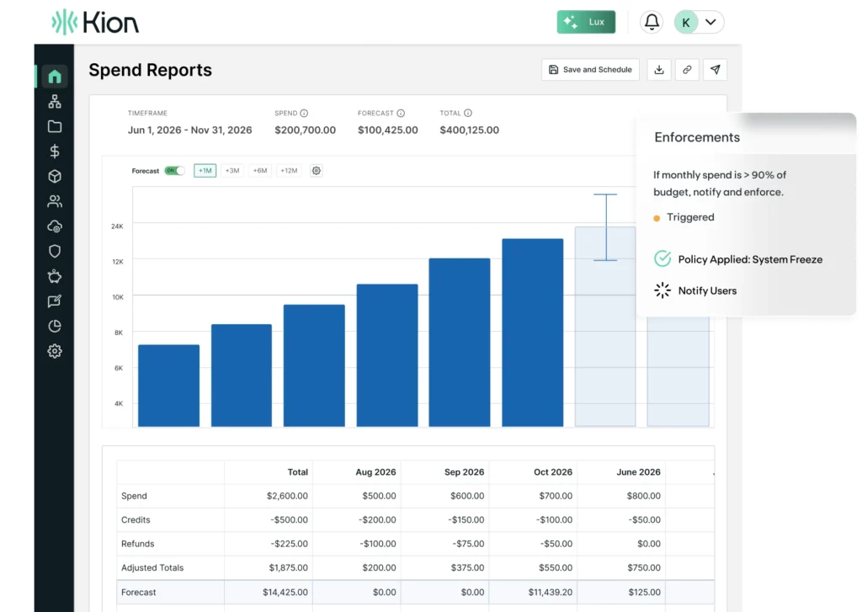
Task: Launch the Lux assistant button
Action: 586,23
